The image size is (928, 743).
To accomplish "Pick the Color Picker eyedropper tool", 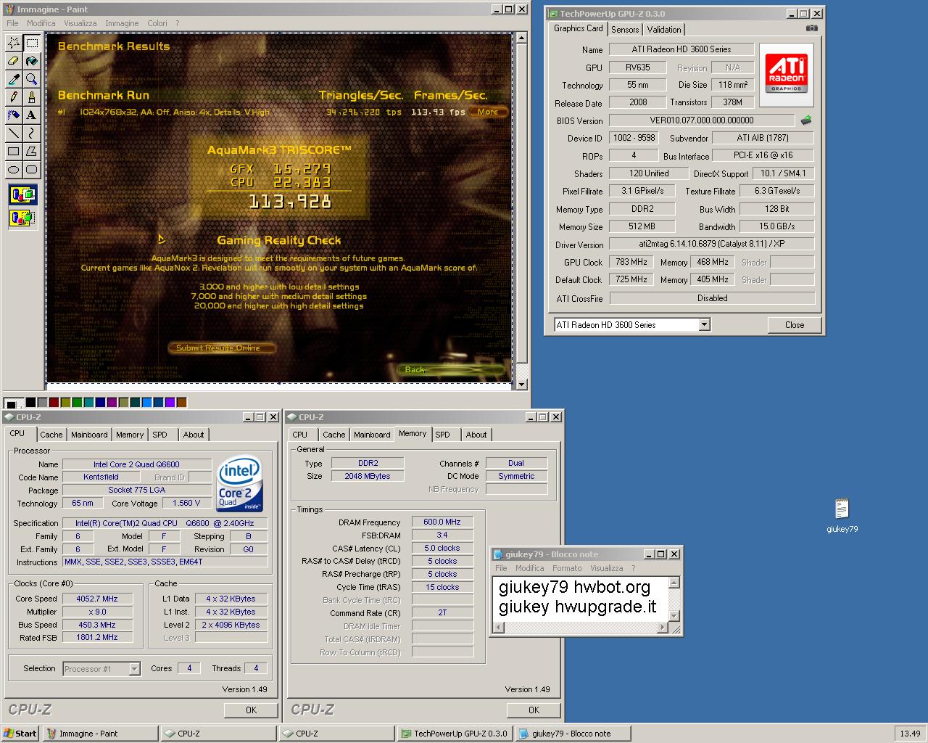I will pos(14,79).
